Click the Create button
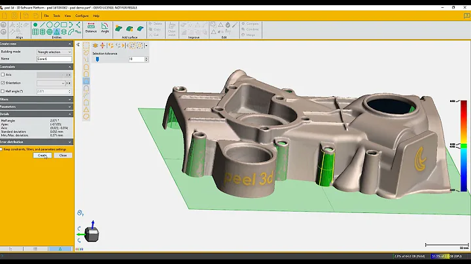471x264 pixels. (x=43, y=156)
